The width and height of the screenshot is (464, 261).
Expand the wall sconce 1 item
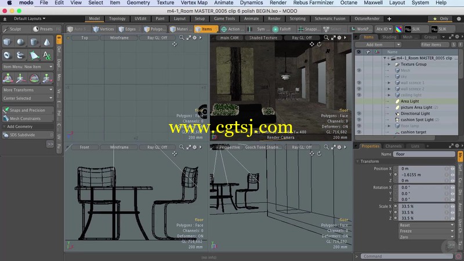[x=389, y=82]
